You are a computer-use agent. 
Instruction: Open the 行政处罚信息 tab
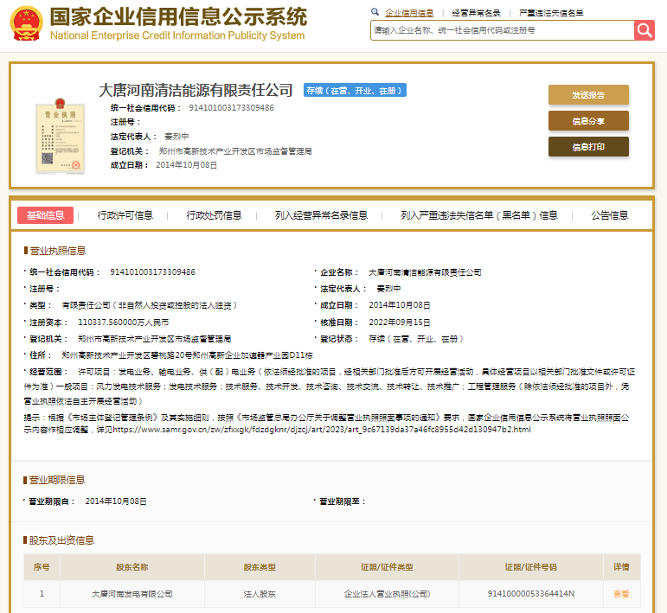[x=215, y=215]
